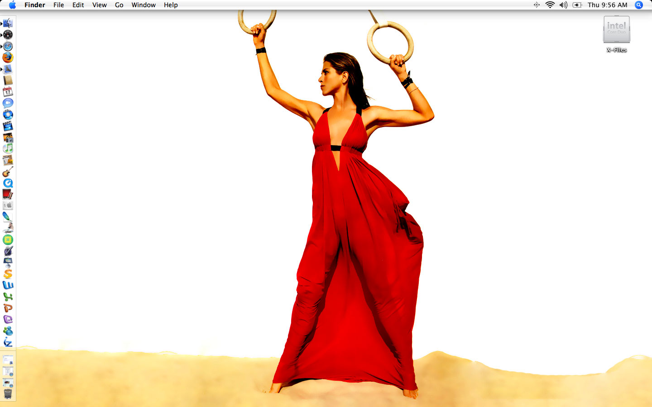Launch Photoshop feather icon in Dock
The width and height of the screenshot is (652, 407).
click(8, 217)
